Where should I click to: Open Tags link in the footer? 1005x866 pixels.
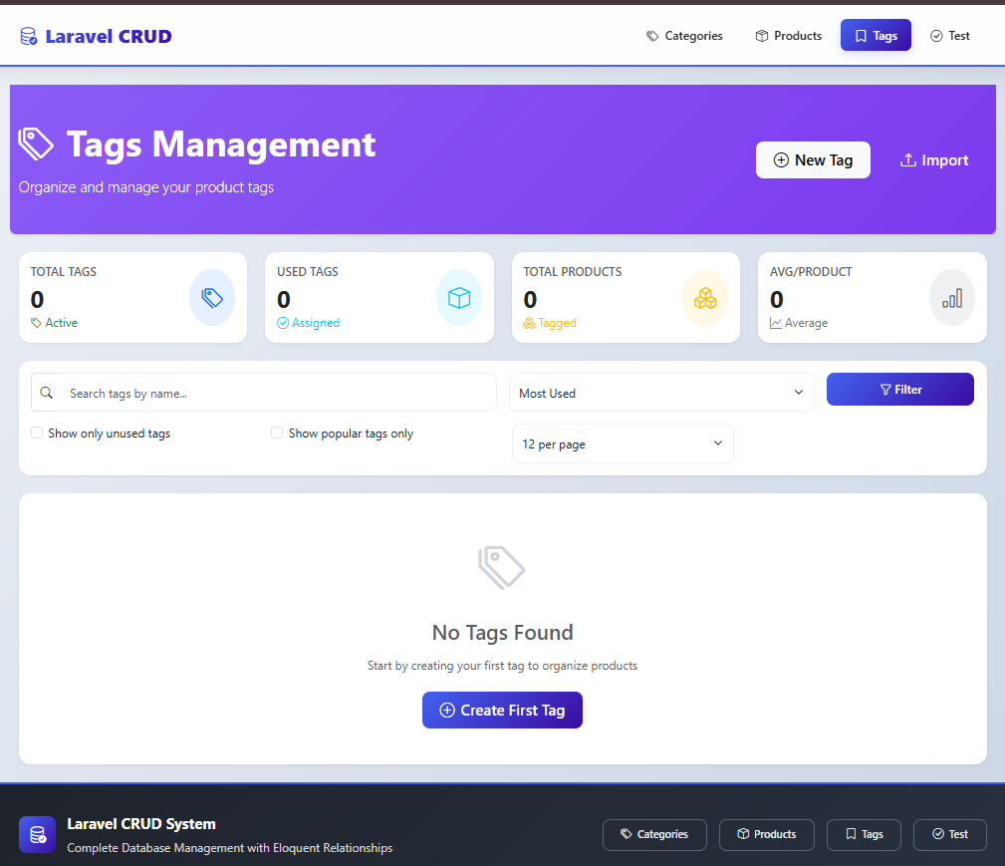pos(864,834)
